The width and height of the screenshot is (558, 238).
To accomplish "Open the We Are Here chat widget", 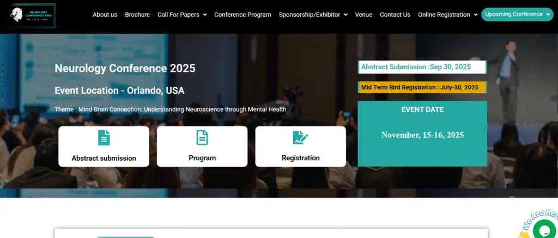I will (544, 229).
